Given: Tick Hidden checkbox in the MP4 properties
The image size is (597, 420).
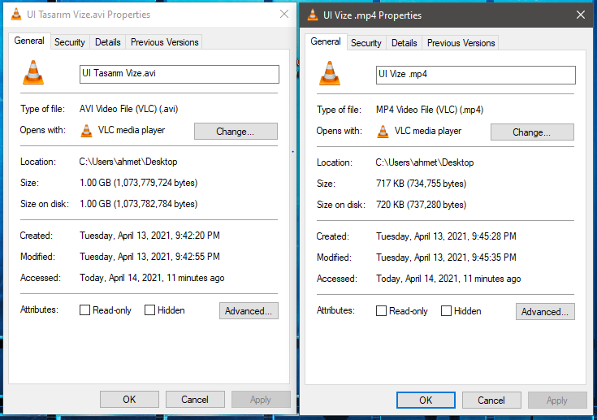Looking at the screenshot, I should [x=446, y=311].
